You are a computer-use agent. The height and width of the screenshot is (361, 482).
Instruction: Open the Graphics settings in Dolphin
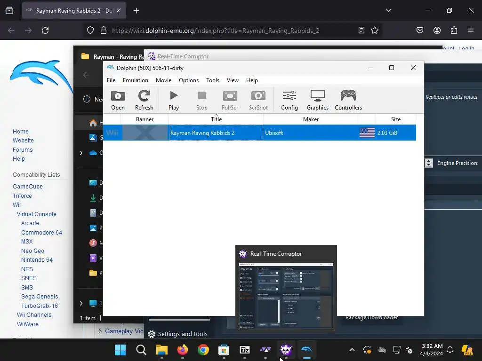(x=318, y=100)
